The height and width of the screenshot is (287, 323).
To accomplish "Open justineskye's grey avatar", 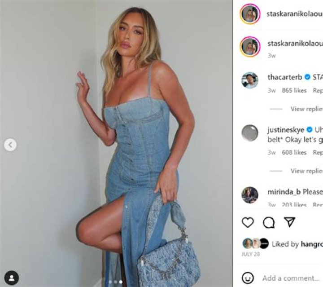I will point(250,133).
